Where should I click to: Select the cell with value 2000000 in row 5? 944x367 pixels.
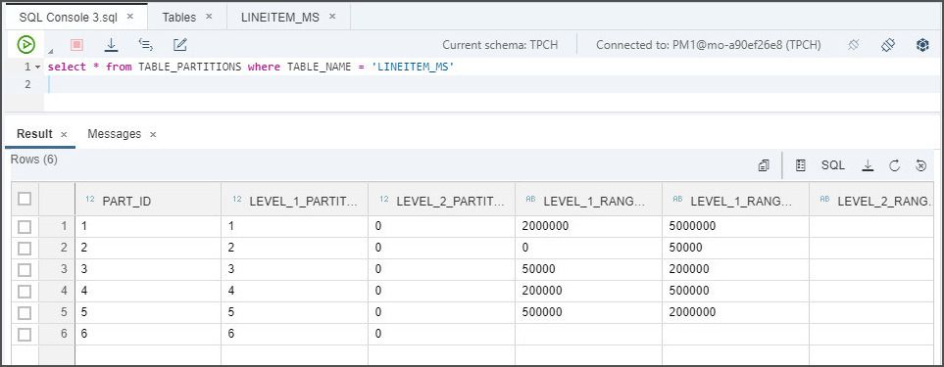[735, 313]
